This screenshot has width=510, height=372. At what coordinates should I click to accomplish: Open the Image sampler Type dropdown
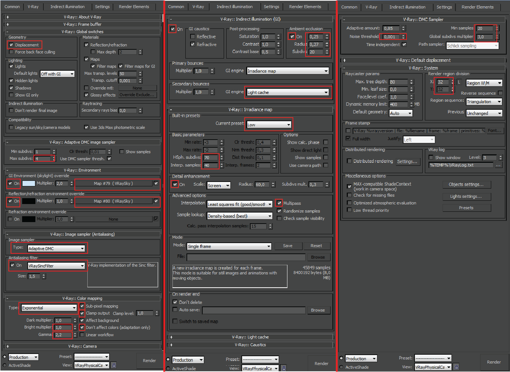(56, 249)
